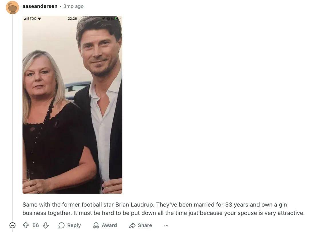The image size is (309, 232).
Task: Upvote the aaseandersen comment
Action: (x=26, y=225)
